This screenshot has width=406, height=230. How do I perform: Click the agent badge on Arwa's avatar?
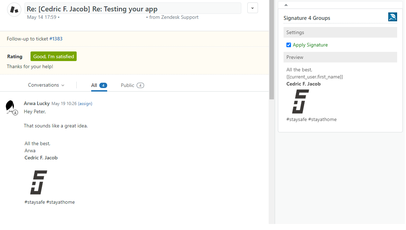click(x=15, y=112)
